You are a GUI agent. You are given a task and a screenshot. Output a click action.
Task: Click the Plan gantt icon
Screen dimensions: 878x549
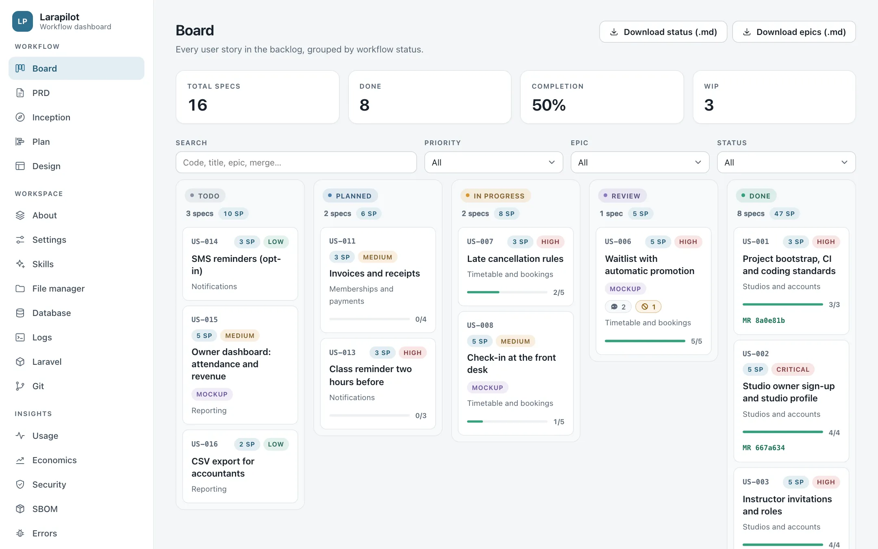click(20, 142)
